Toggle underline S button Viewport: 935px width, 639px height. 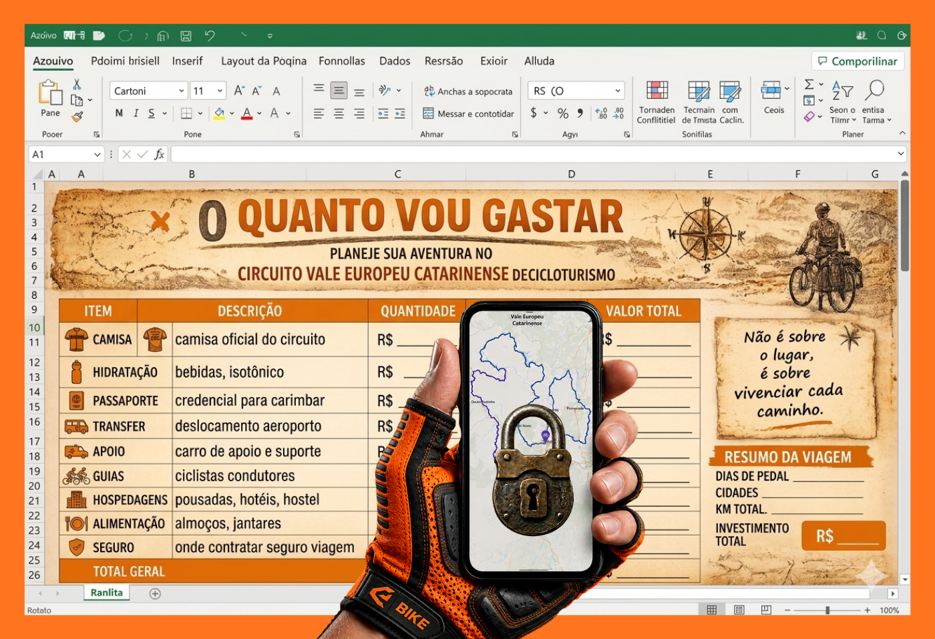(152, 113)
